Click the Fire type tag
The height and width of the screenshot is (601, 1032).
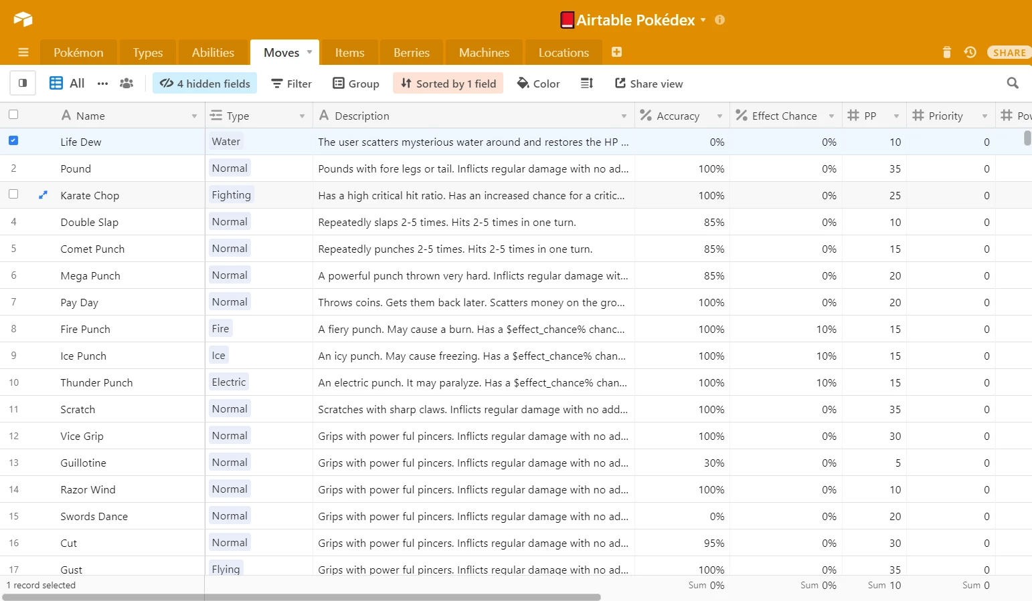click(x=220, y=329)
